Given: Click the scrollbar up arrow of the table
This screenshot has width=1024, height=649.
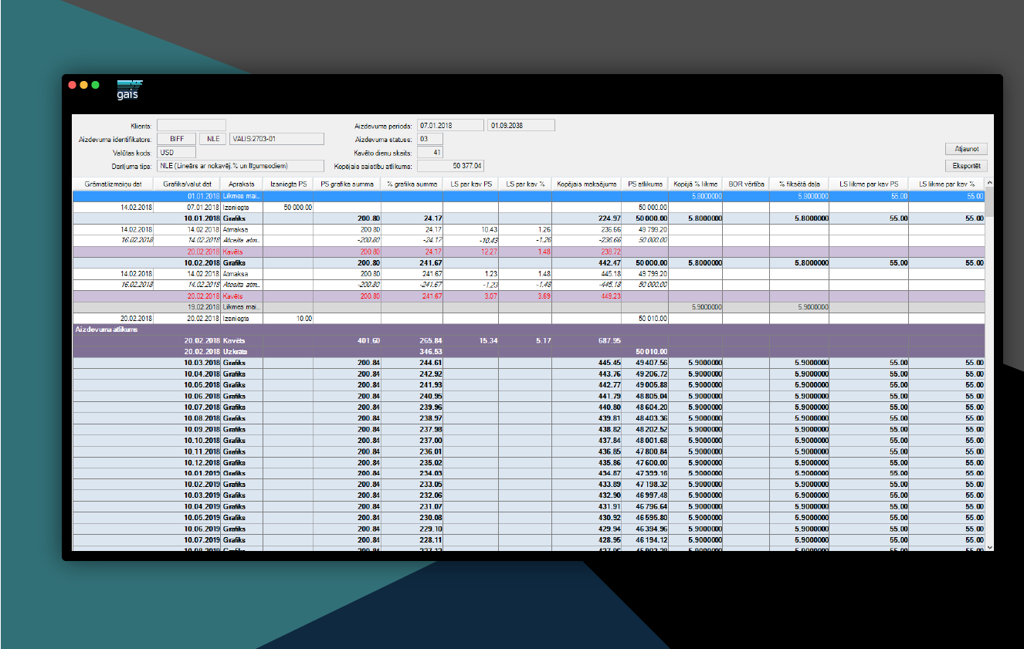Looking at the screenshot, I should 990,184.
